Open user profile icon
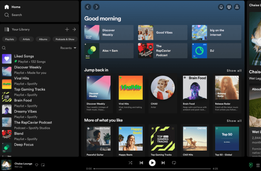 [x=237, y=7]
